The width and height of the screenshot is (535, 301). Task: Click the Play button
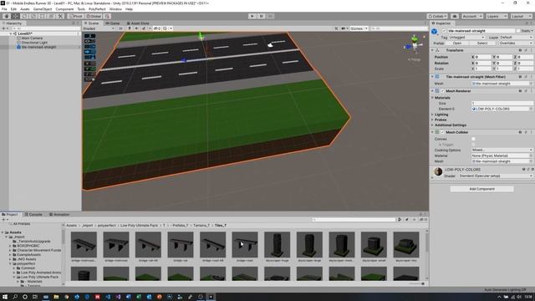point(252,16)
